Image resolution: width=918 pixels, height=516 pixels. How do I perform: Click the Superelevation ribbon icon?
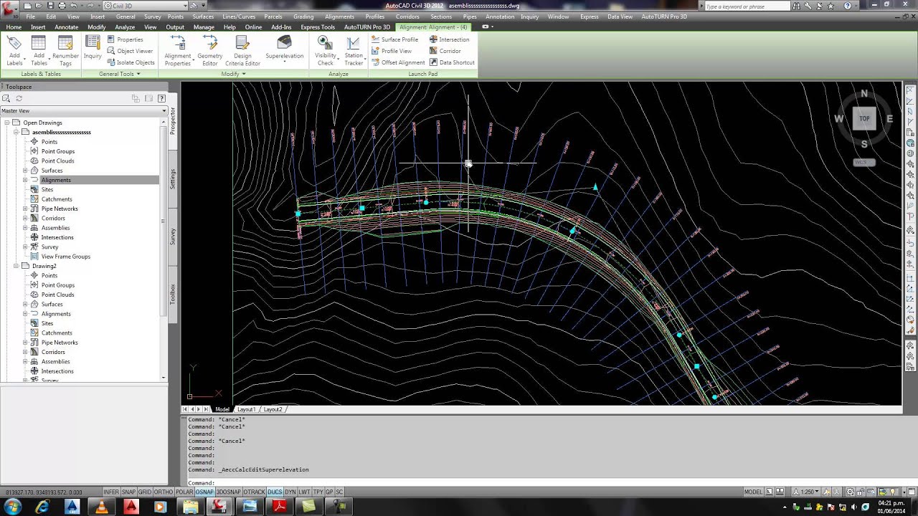[284, 48]
